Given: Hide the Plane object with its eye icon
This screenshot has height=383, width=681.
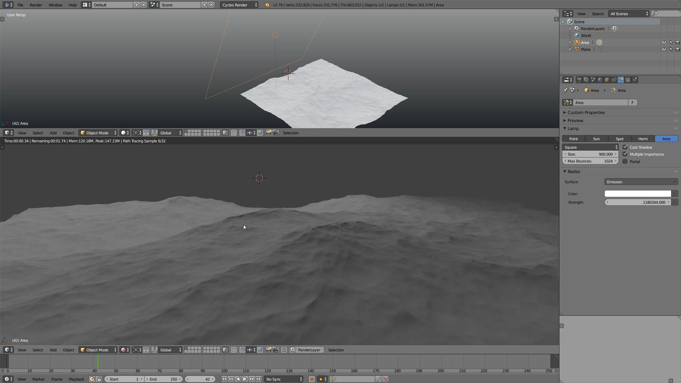Looking at the screenshot, I should [664, 49].
